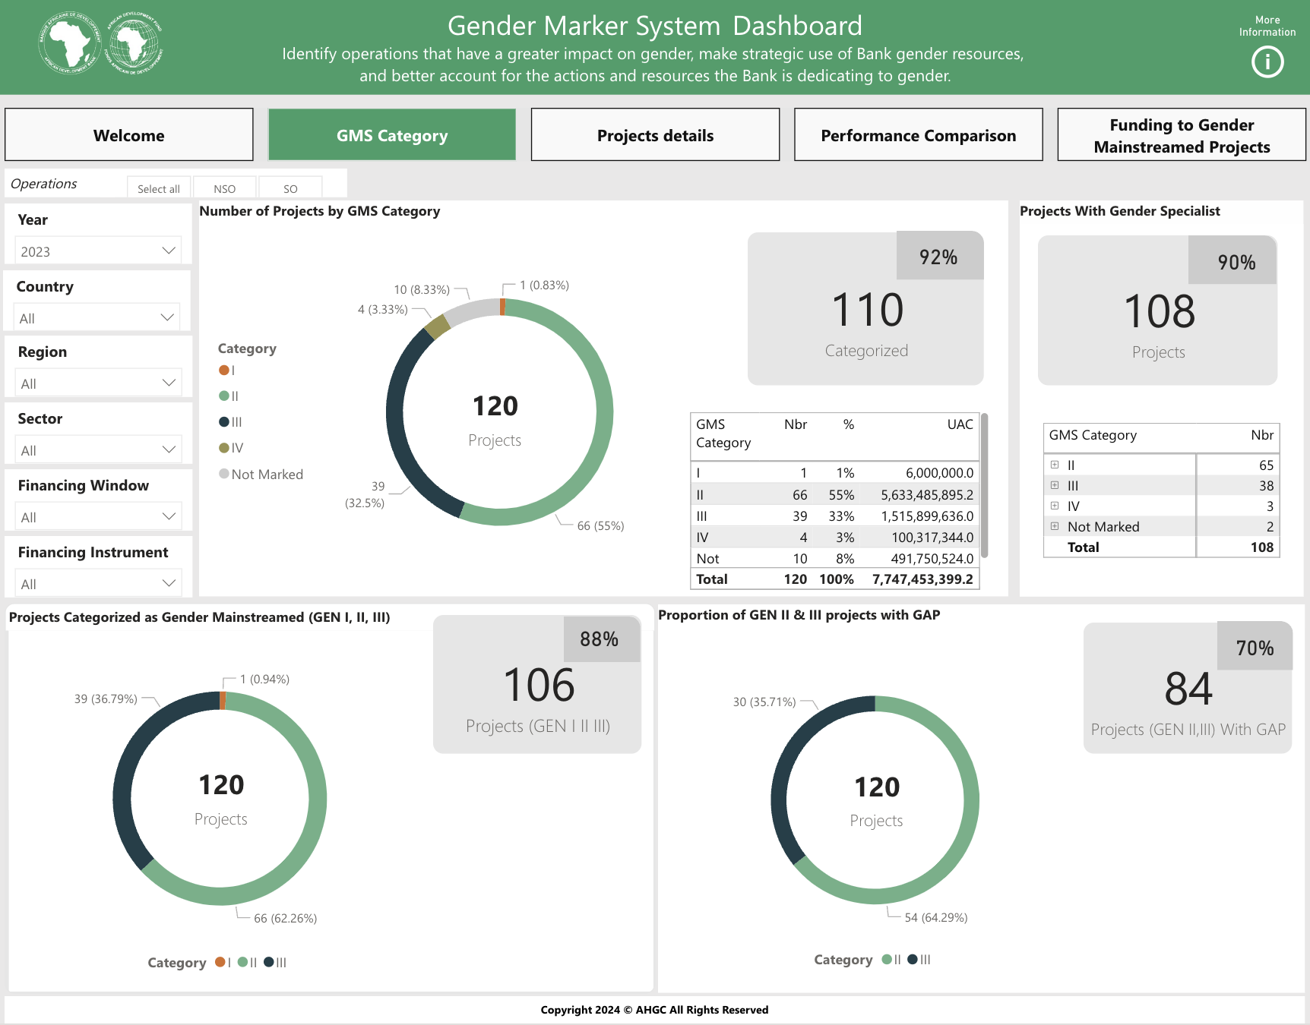Click the More Information info icon

point(1267,61)
